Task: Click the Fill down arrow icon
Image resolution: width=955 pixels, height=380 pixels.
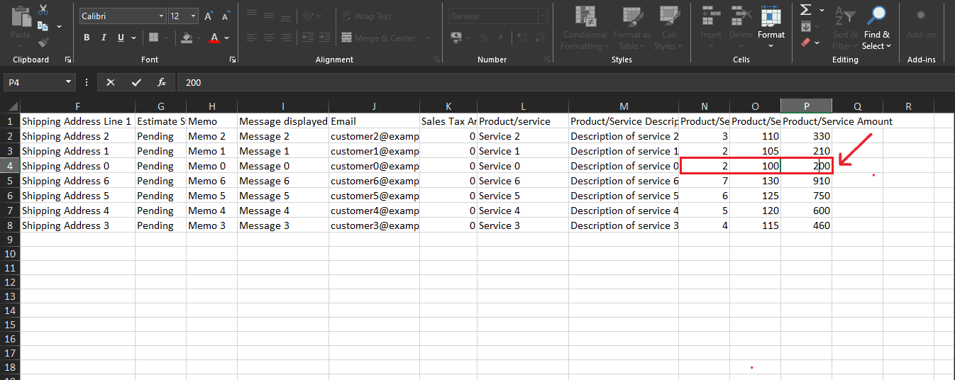Action: [x=805, y=26]
